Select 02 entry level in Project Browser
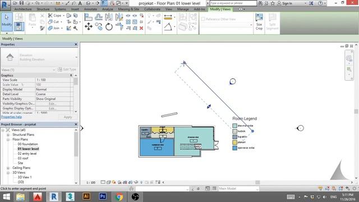Image resolution: width=359 pixels, height=202 pixels. [x=27, y=154]
